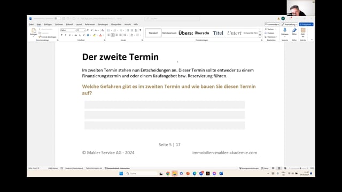Screen dimensions: 342x192
Task: Apply bold formatting
Action: (62, 35)
